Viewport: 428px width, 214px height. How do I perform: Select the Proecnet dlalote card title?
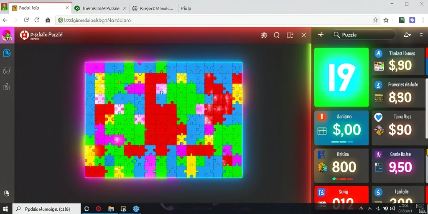(403, 84)
